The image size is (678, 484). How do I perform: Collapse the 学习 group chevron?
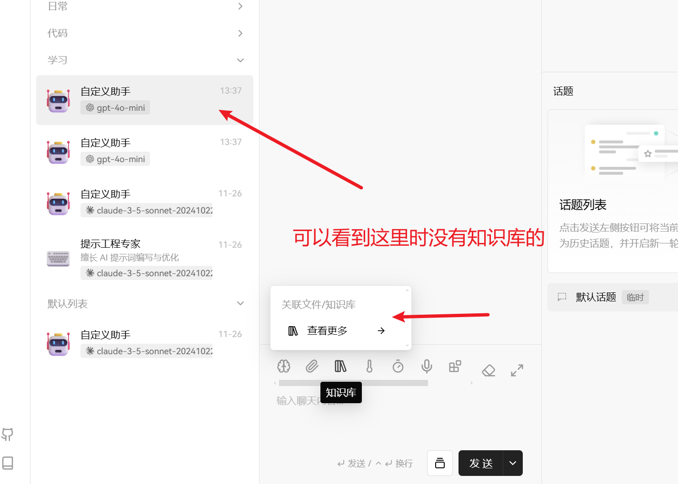click(240, 60)
